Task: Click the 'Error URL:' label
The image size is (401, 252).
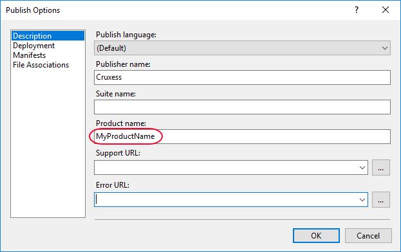Action: [113, 185]
